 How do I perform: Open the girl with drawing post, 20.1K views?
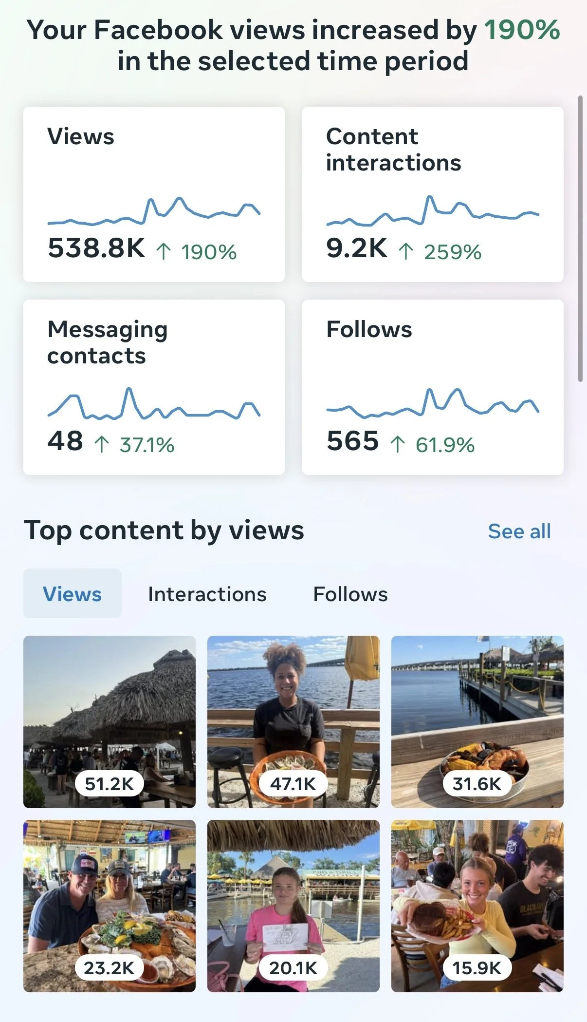293,906
